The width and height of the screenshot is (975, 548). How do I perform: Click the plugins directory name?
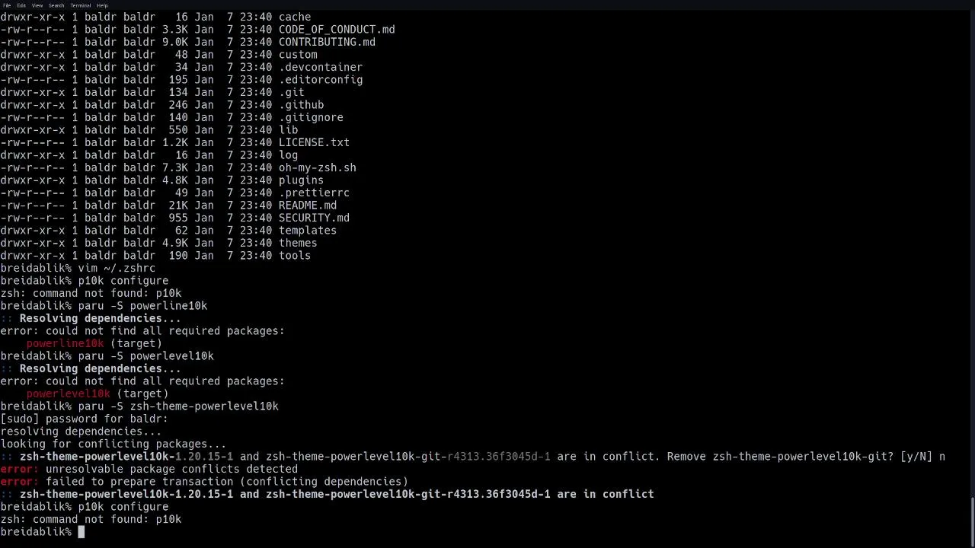pos(301,180)
